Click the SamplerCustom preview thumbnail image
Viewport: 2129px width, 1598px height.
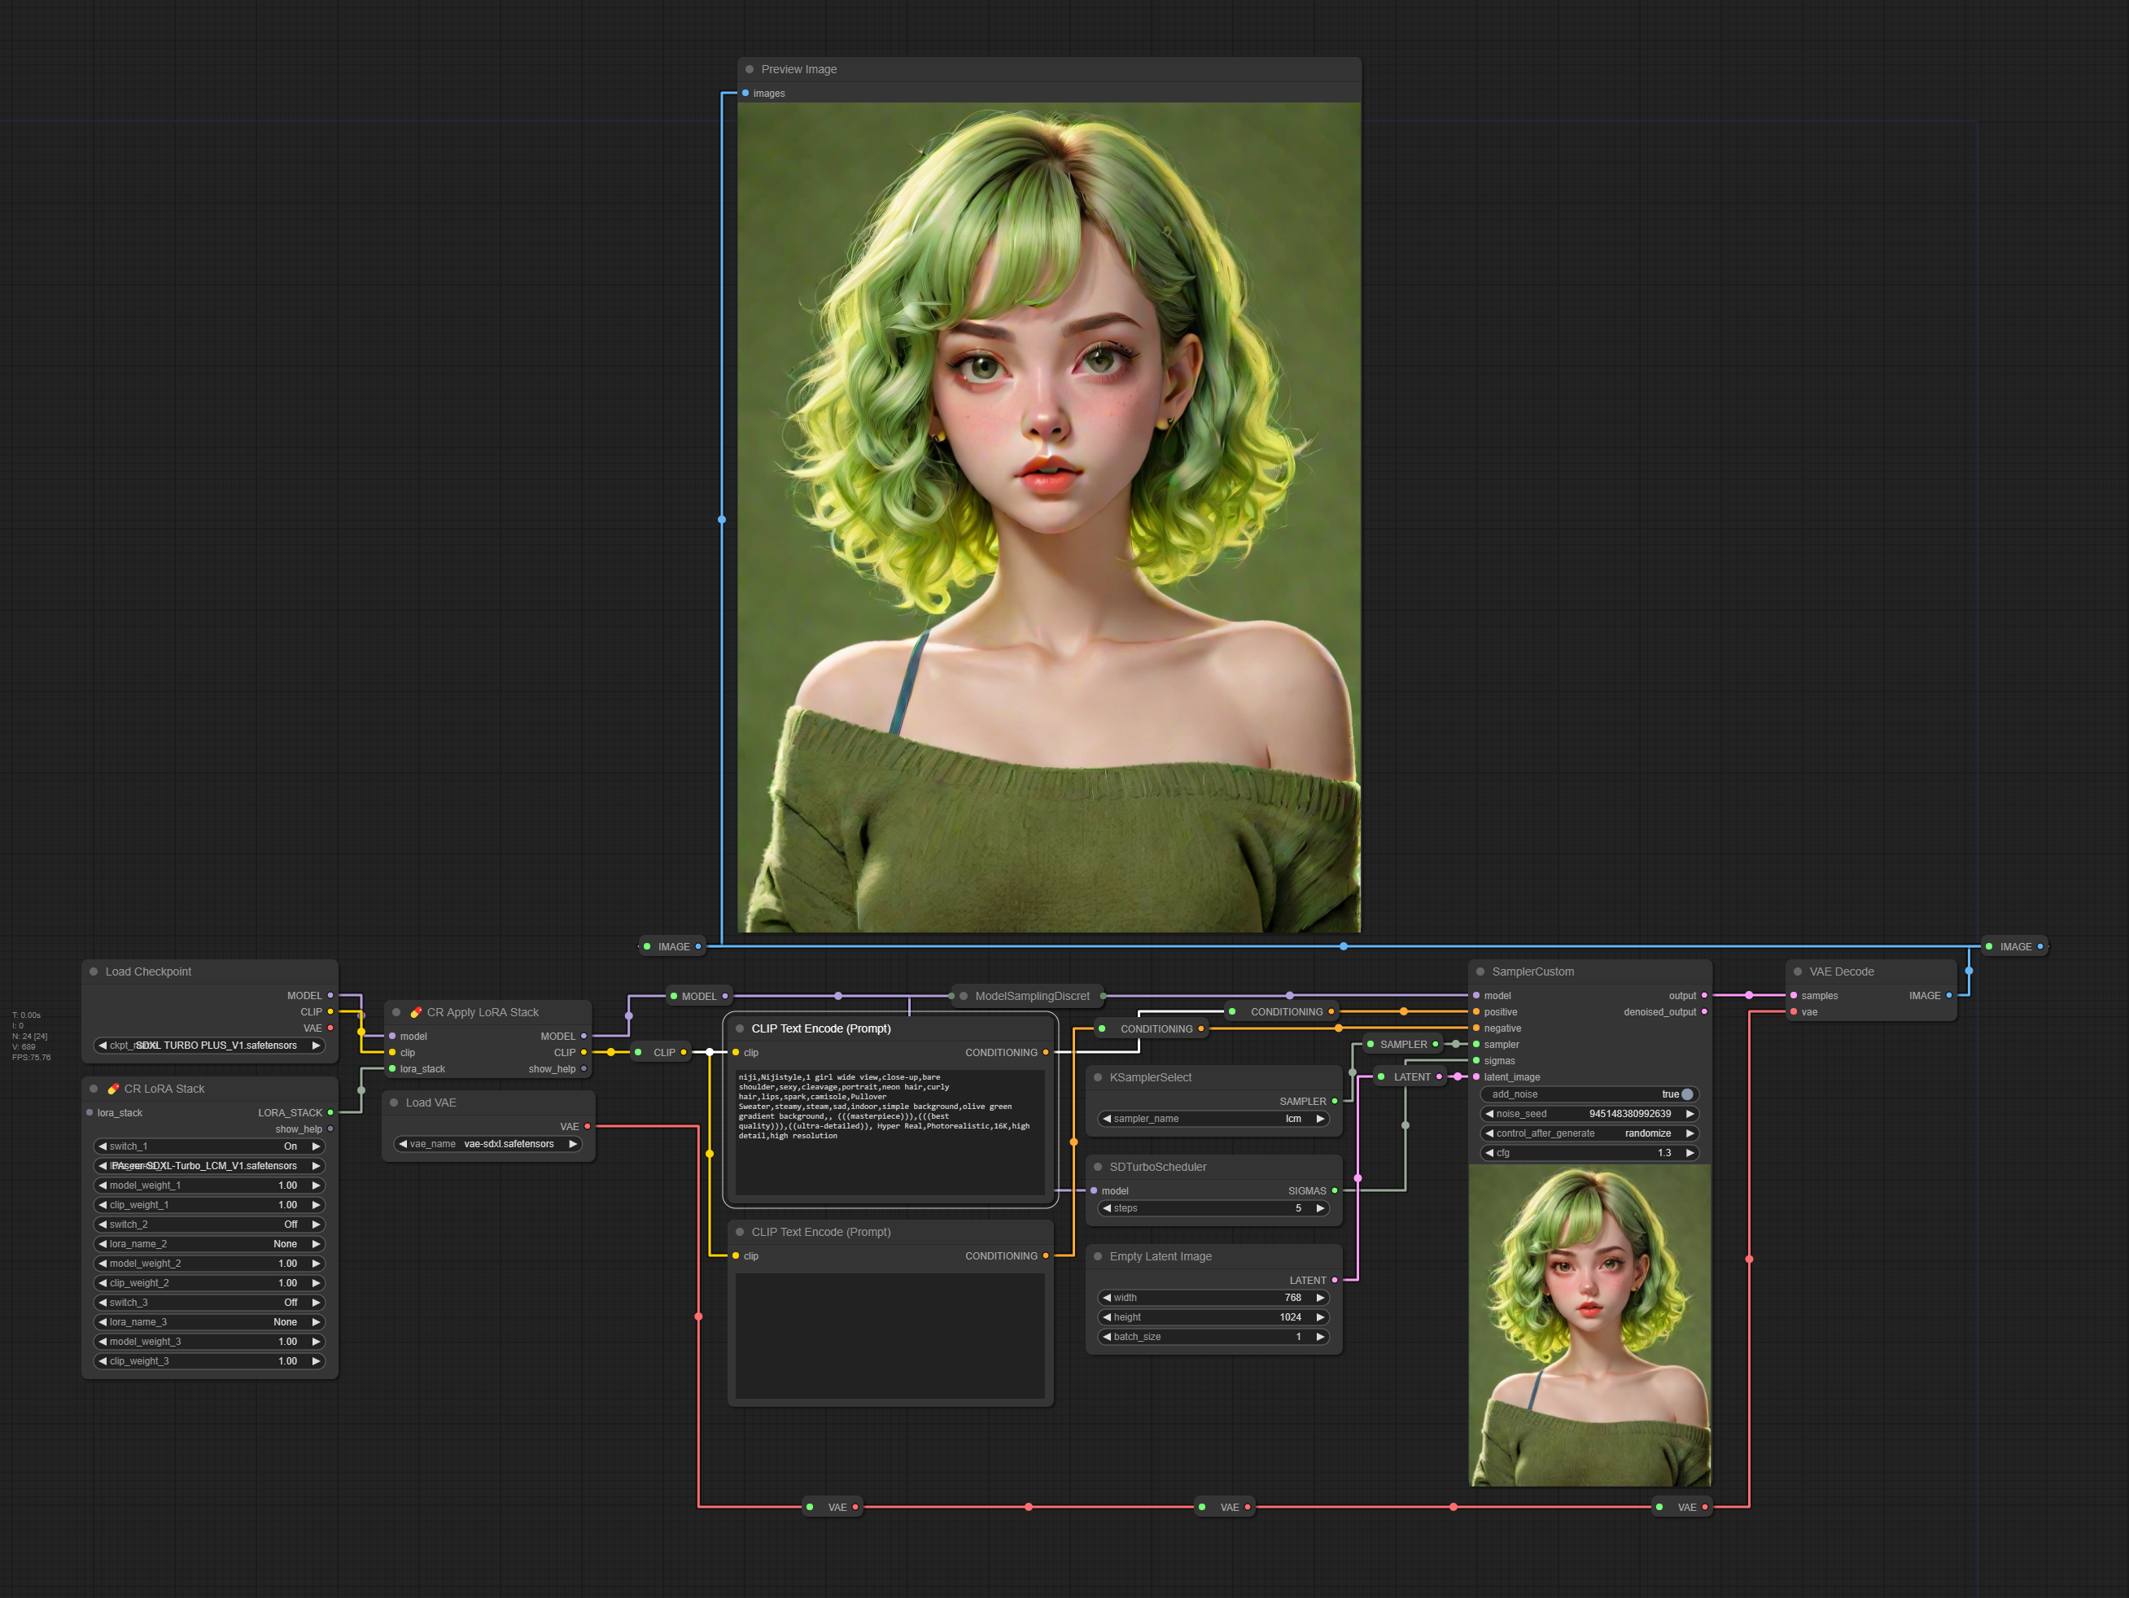(x=1589, y=1325)
